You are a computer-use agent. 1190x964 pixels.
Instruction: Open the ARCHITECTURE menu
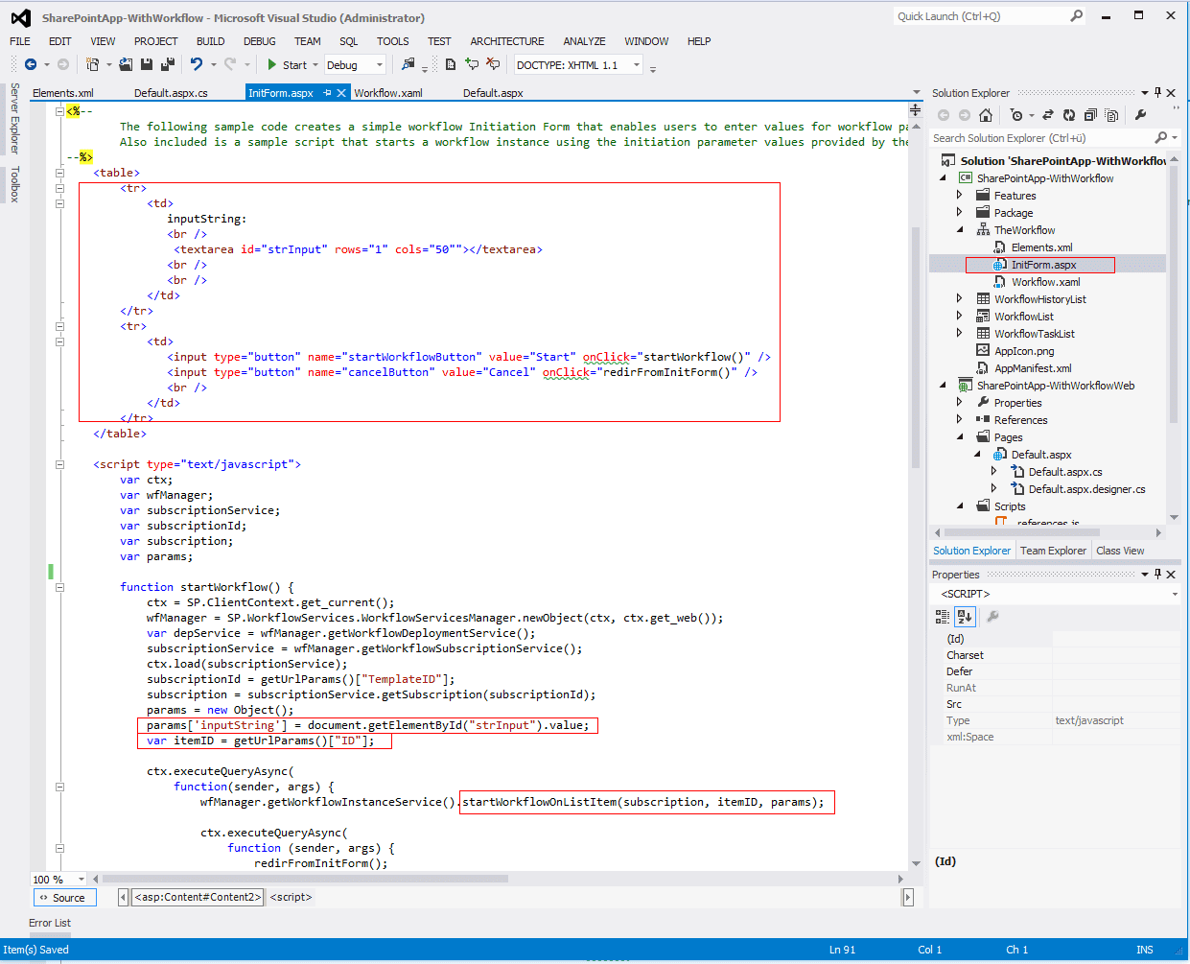click(x=506, y=41)
